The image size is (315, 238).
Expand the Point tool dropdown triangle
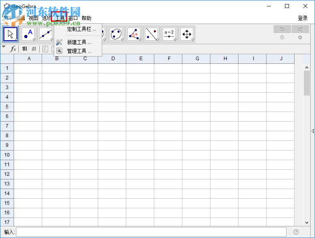click(x=34, y=40)
